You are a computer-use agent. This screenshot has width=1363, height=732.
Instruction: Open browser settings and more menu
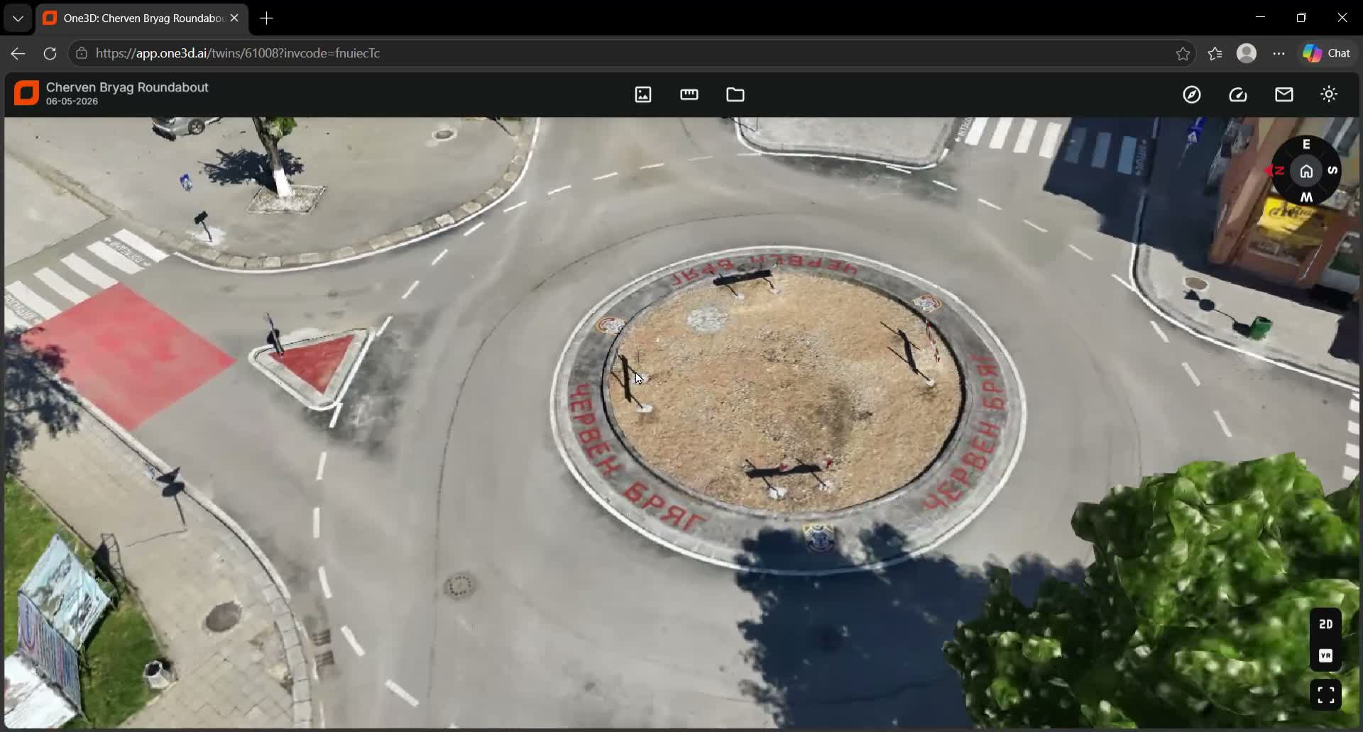[1279, 54]
